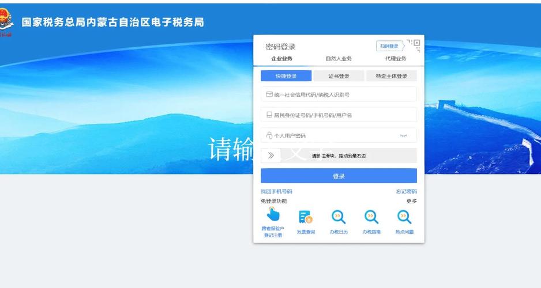Open the 办税指南 magnifier icon

(x=371, y=217)
